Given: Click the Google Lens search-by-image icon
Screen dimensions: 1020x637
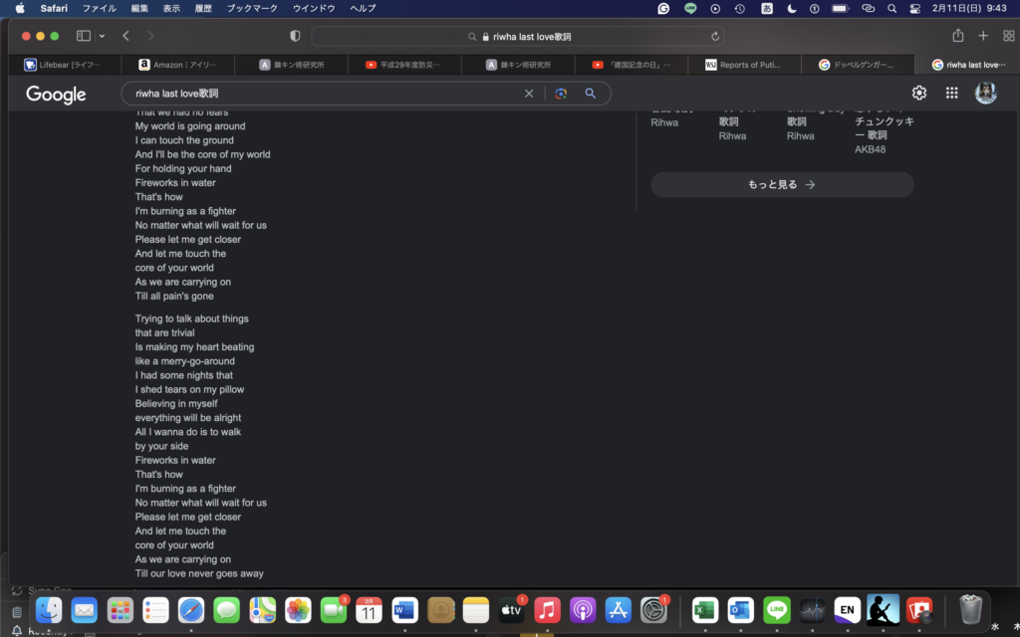Looking at the screenshot, I should click(561, 94).
